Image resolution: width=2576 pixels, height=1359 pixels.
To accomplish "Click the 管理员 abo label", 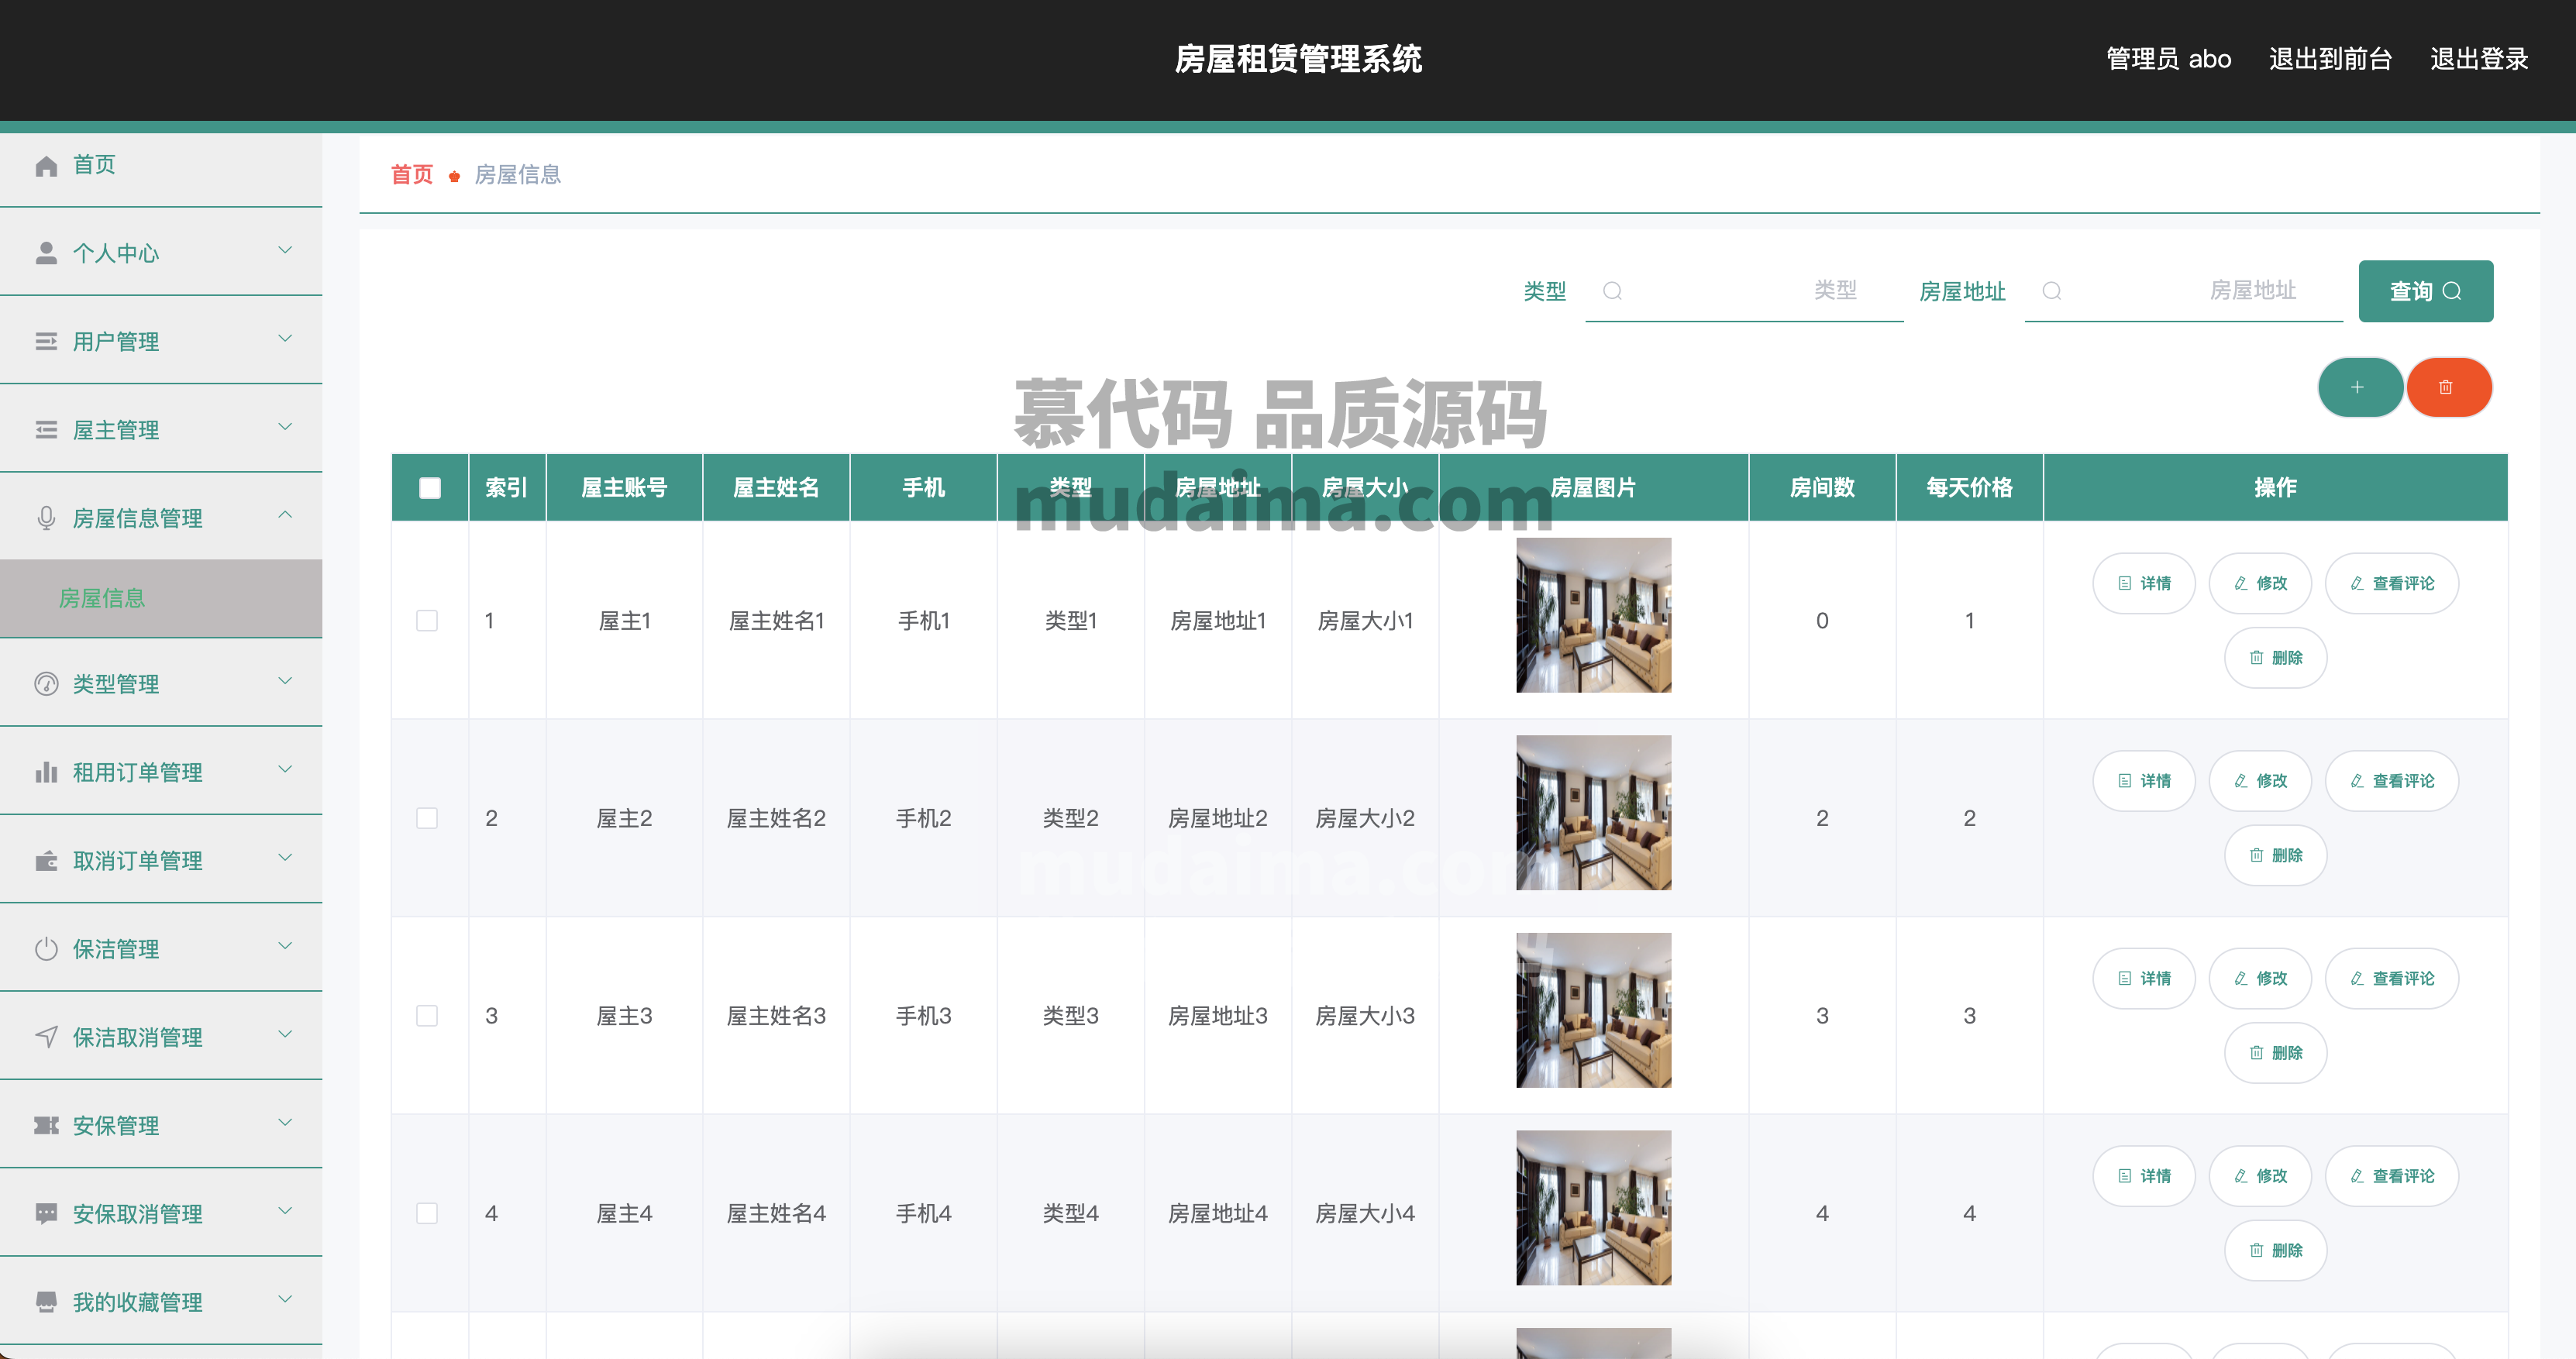I will coord(2168,59).
